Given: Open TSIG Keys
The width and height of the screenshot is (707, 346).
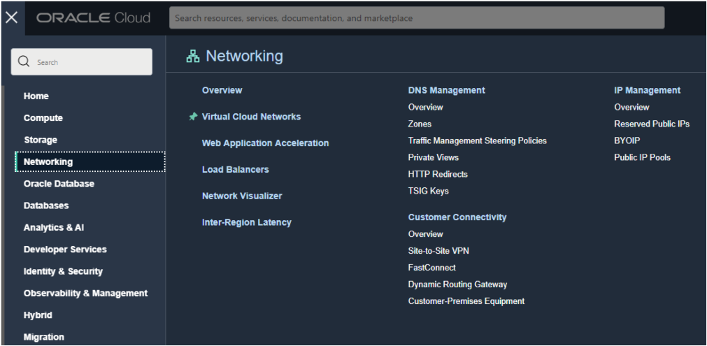Looking at the screenshot, I should click(x=429, y=191).
